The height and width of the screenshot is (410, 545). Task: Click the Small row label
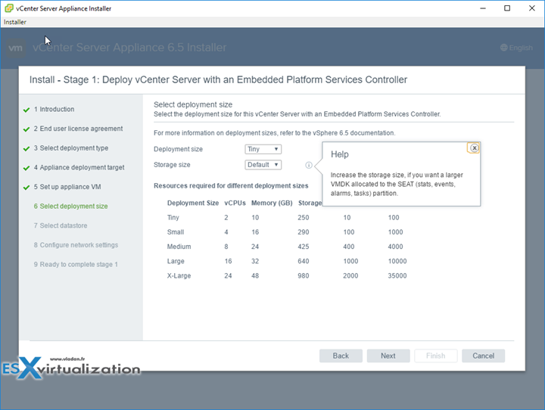click(176, 232)
